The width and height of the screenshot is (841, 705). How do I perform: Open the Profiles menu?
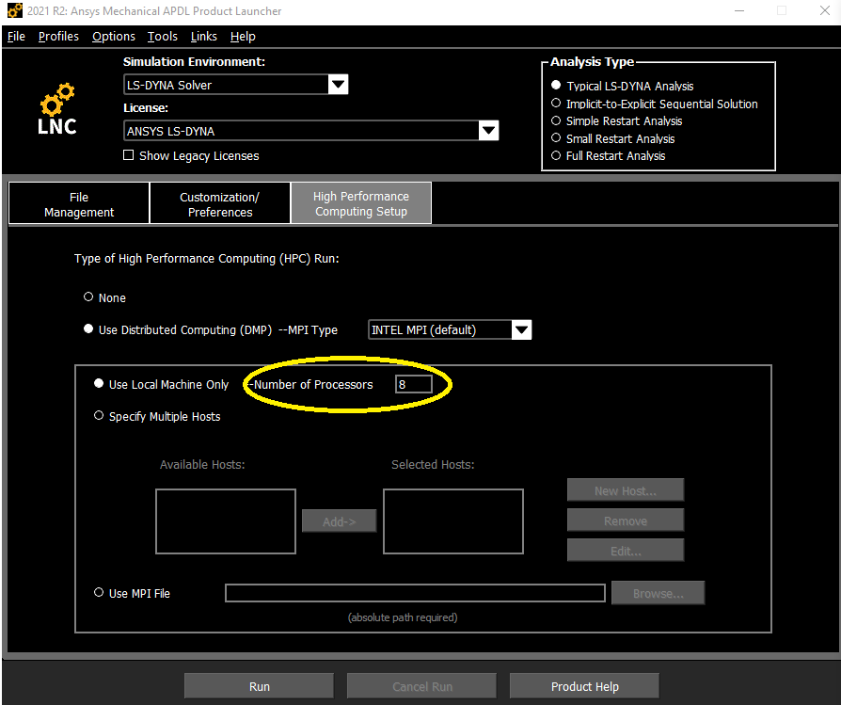point(58,37)
